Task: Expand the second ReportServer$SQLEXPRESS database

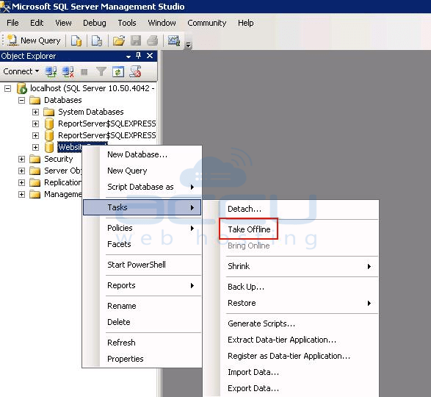Action: tap(35, 135)
